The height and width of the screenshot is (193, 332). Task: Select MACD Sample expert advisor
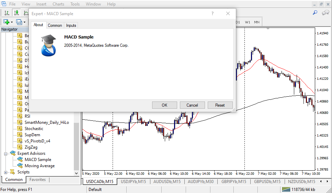pos(38,160)
